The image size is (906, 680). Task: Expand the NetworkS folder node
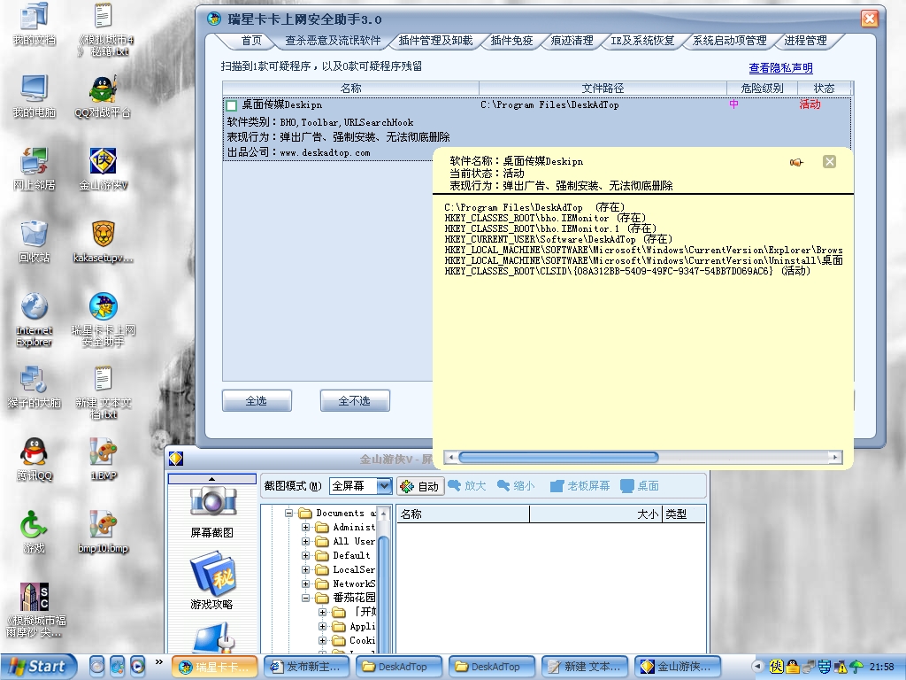tap(305, 584)
